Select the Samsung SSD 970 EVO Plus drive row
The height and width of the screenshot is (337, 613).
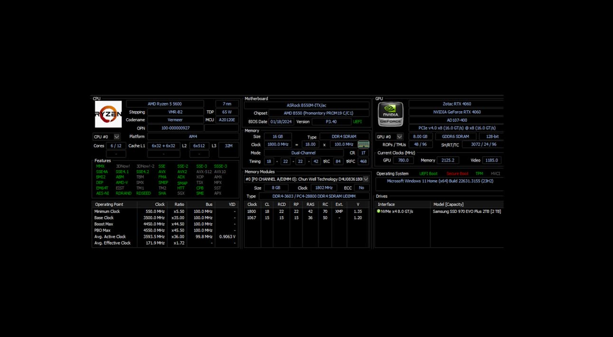pos(466,212)
